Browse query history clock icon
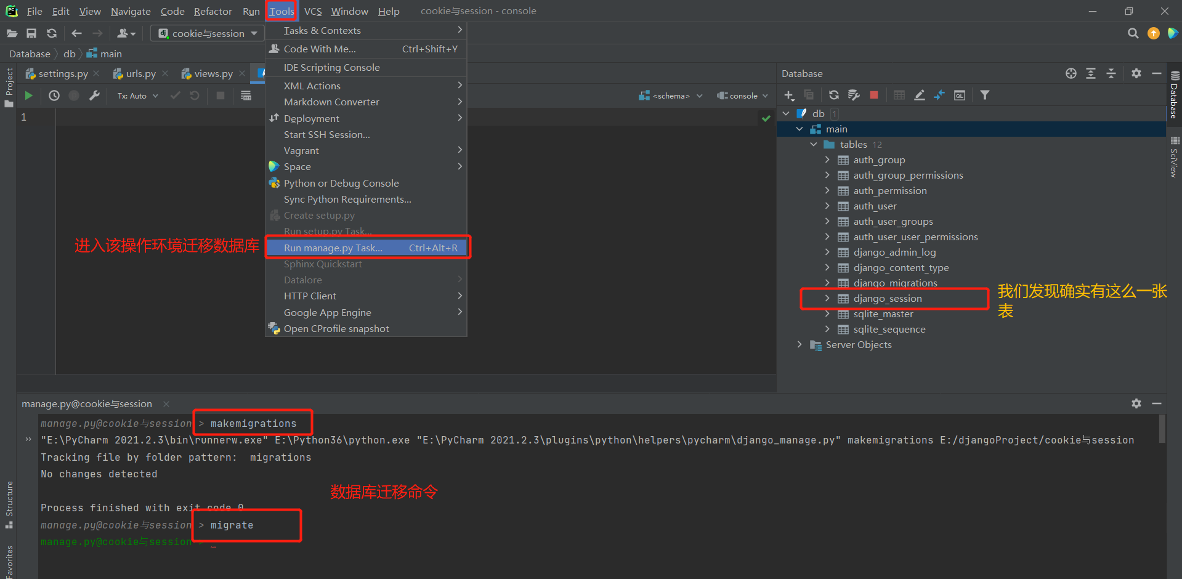 (54, 95)
